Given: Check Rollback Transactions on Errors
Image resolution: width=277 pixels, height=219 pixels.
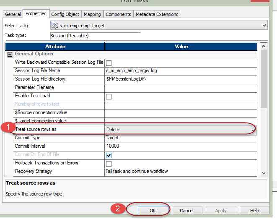Looking at the screenshot, I should 109,164.
